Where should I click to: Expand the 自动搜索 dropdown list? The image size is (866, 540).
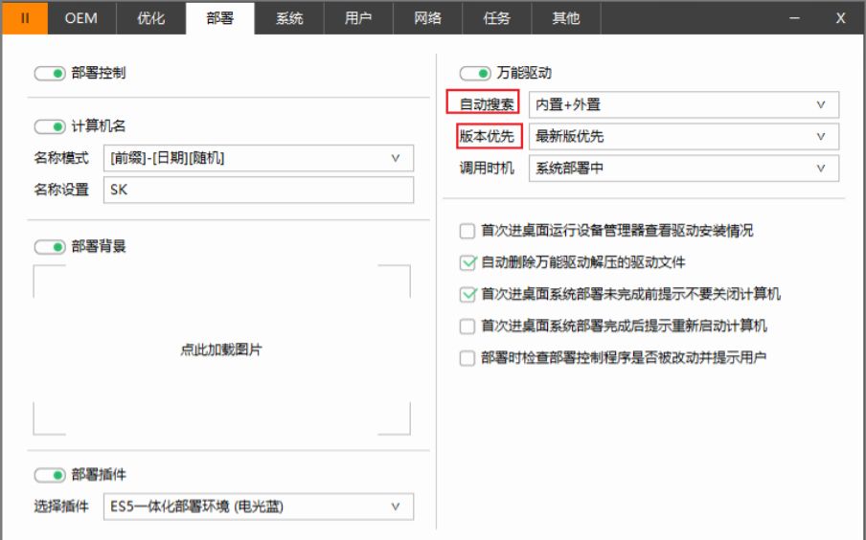[683, 104]
